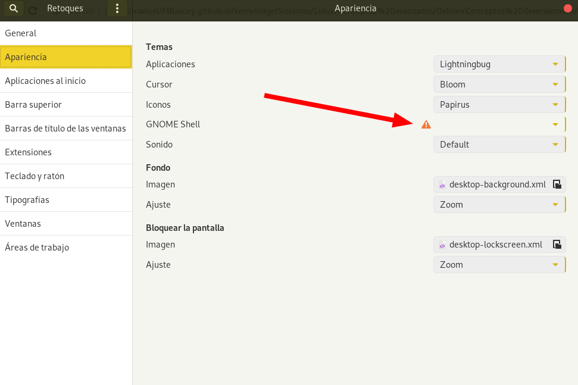Click the search magnifier icon in header
Viewport: 578px width, 385px height.
coord(14,9)
